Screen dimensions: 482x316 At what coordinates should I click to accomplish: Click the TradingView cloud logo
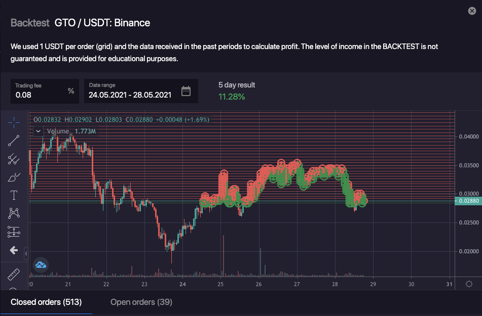click(41, 264)
